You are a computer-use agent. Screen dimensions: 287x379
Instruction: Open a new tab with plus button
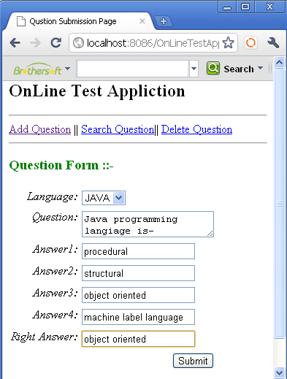tap(164, 21)
